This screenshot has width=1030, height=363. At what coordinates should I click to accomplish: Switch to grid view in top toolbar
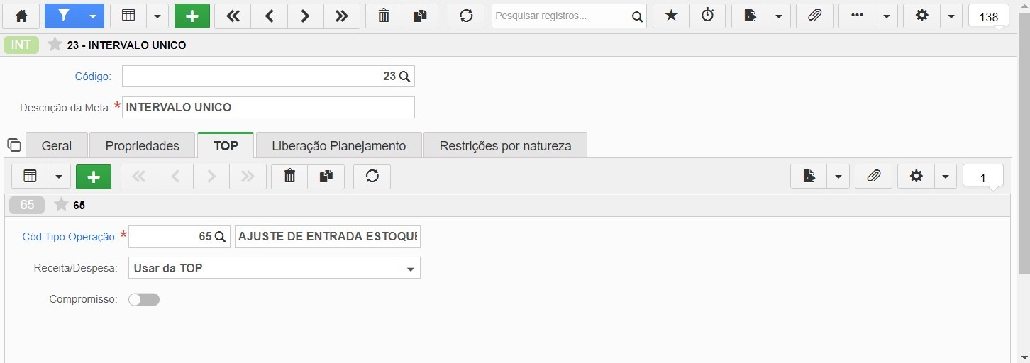(x=128, y=16)
